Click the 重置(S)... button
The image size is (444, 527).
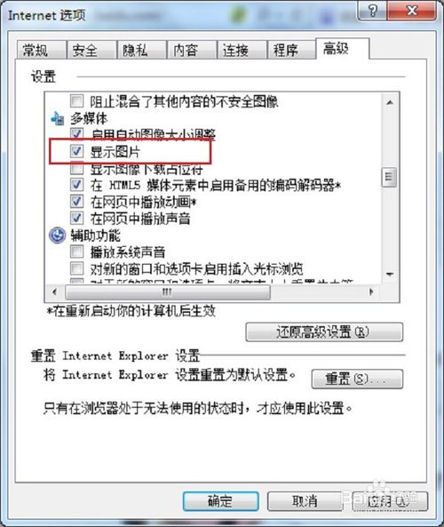pos(357,379)
